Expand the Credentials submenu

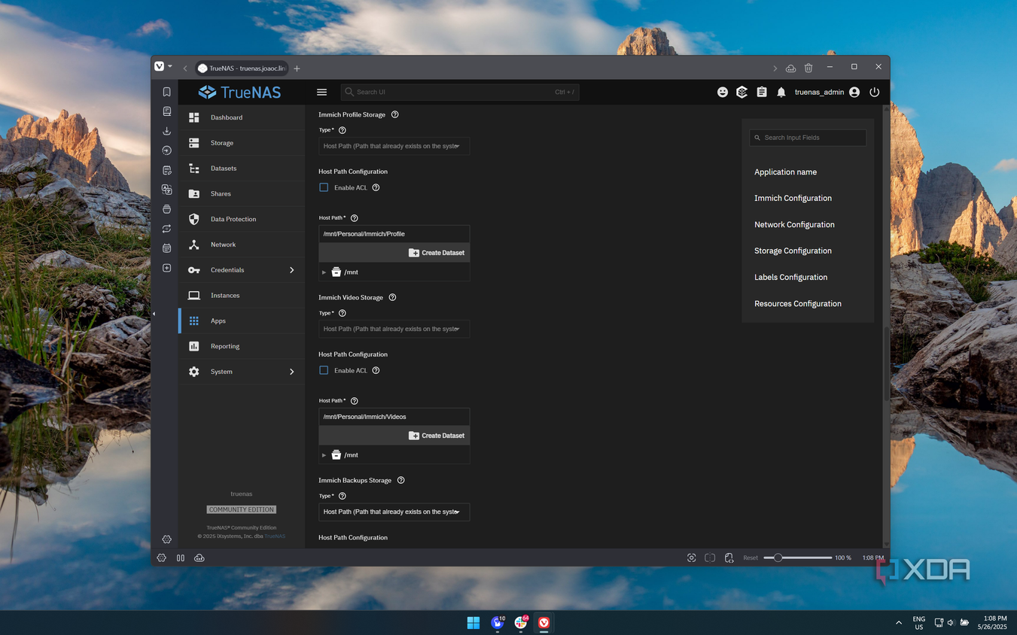tap(242, 270)
